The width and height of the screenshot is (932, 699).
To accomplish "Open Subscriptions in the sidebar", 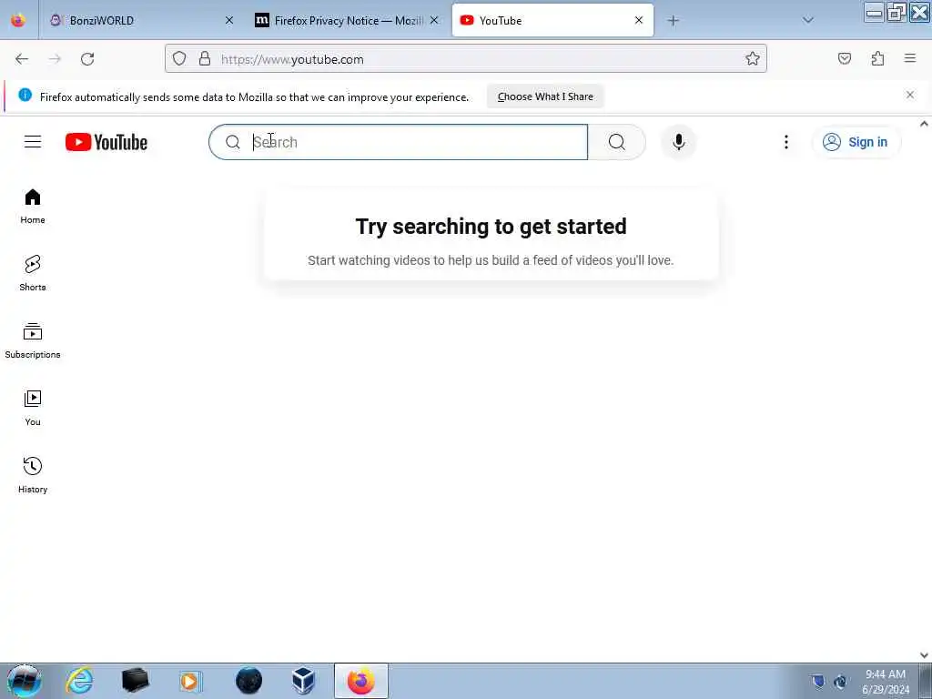I will pyautogui.click(x=33, y=341).
